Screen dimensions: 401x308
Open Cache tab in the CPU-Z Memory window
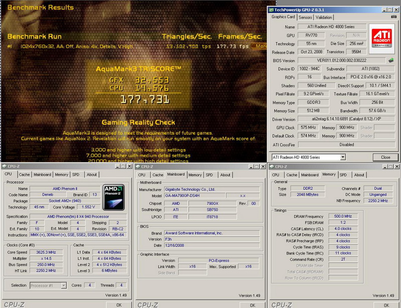click(x=292, y=175)
